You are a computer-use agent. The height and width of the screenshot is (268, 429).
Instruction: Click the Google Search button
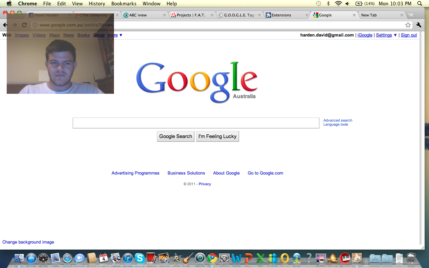(x=176, y=136)
